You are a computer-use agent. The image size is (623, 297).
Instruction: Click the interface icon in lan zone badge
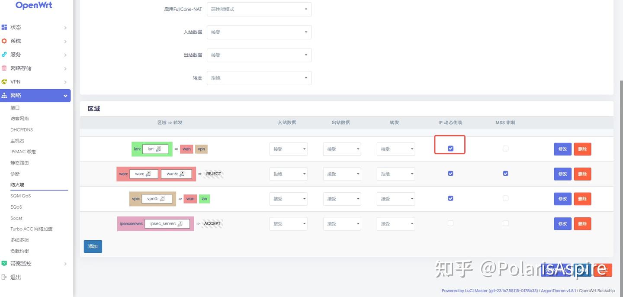click(158, 149)
